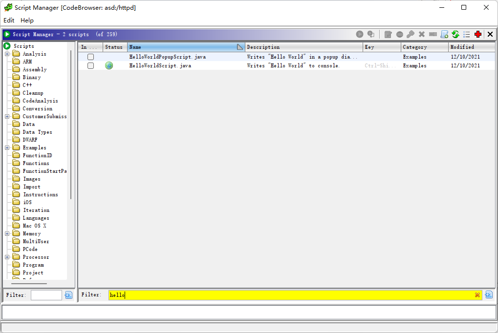The image size is (498, 333).
Task: Expand the Analysis folder node
Action: 7,54
